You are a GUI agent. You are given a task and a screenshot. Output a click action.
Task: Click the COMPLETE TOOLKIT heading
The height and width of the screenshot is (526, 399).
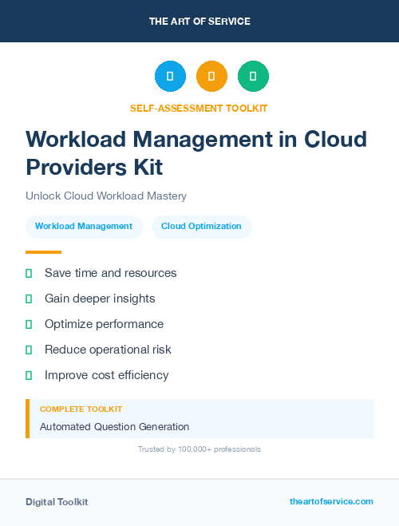tap(81, 409)
